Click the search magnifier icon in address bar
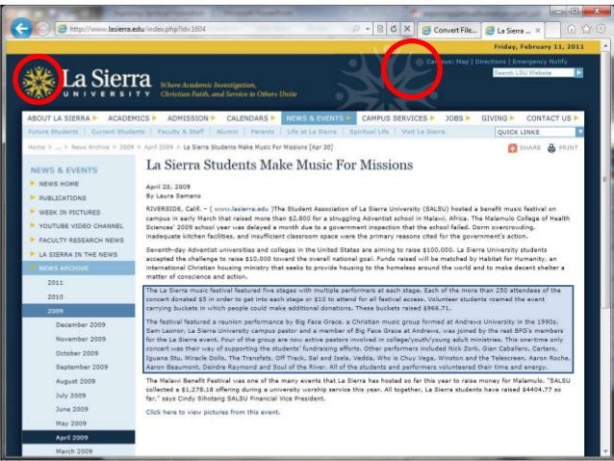Image resolution: width=614 pixels, height=461 pixels. [356, 29]
